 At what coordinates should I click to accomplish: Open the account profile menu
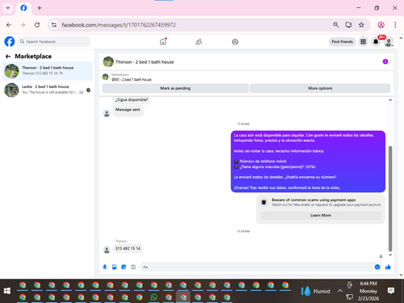(x=389, y=42)
